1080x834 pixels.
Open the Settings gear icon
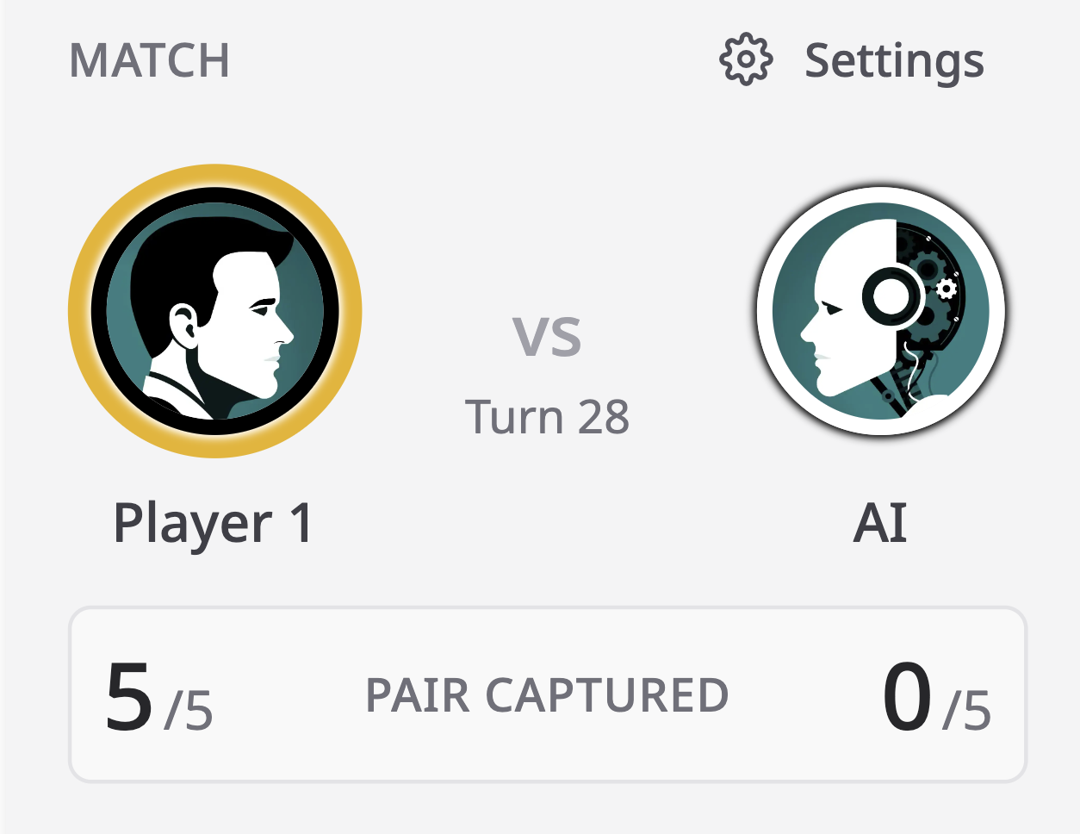[746, 60]
